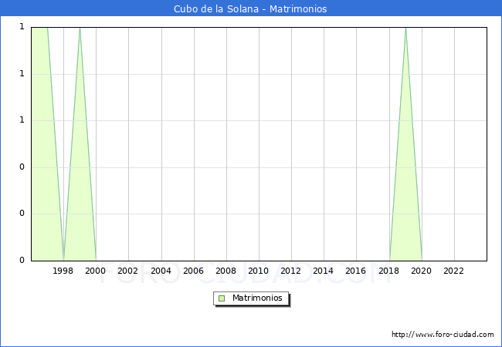Viewport: 502px width, 347px height.
Task: Click the 1998 x-axis label
Action: (63, 271)
